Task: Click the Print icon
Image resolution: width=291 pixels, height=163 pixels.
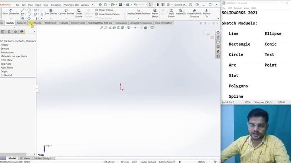Action: tap(128, 5)
